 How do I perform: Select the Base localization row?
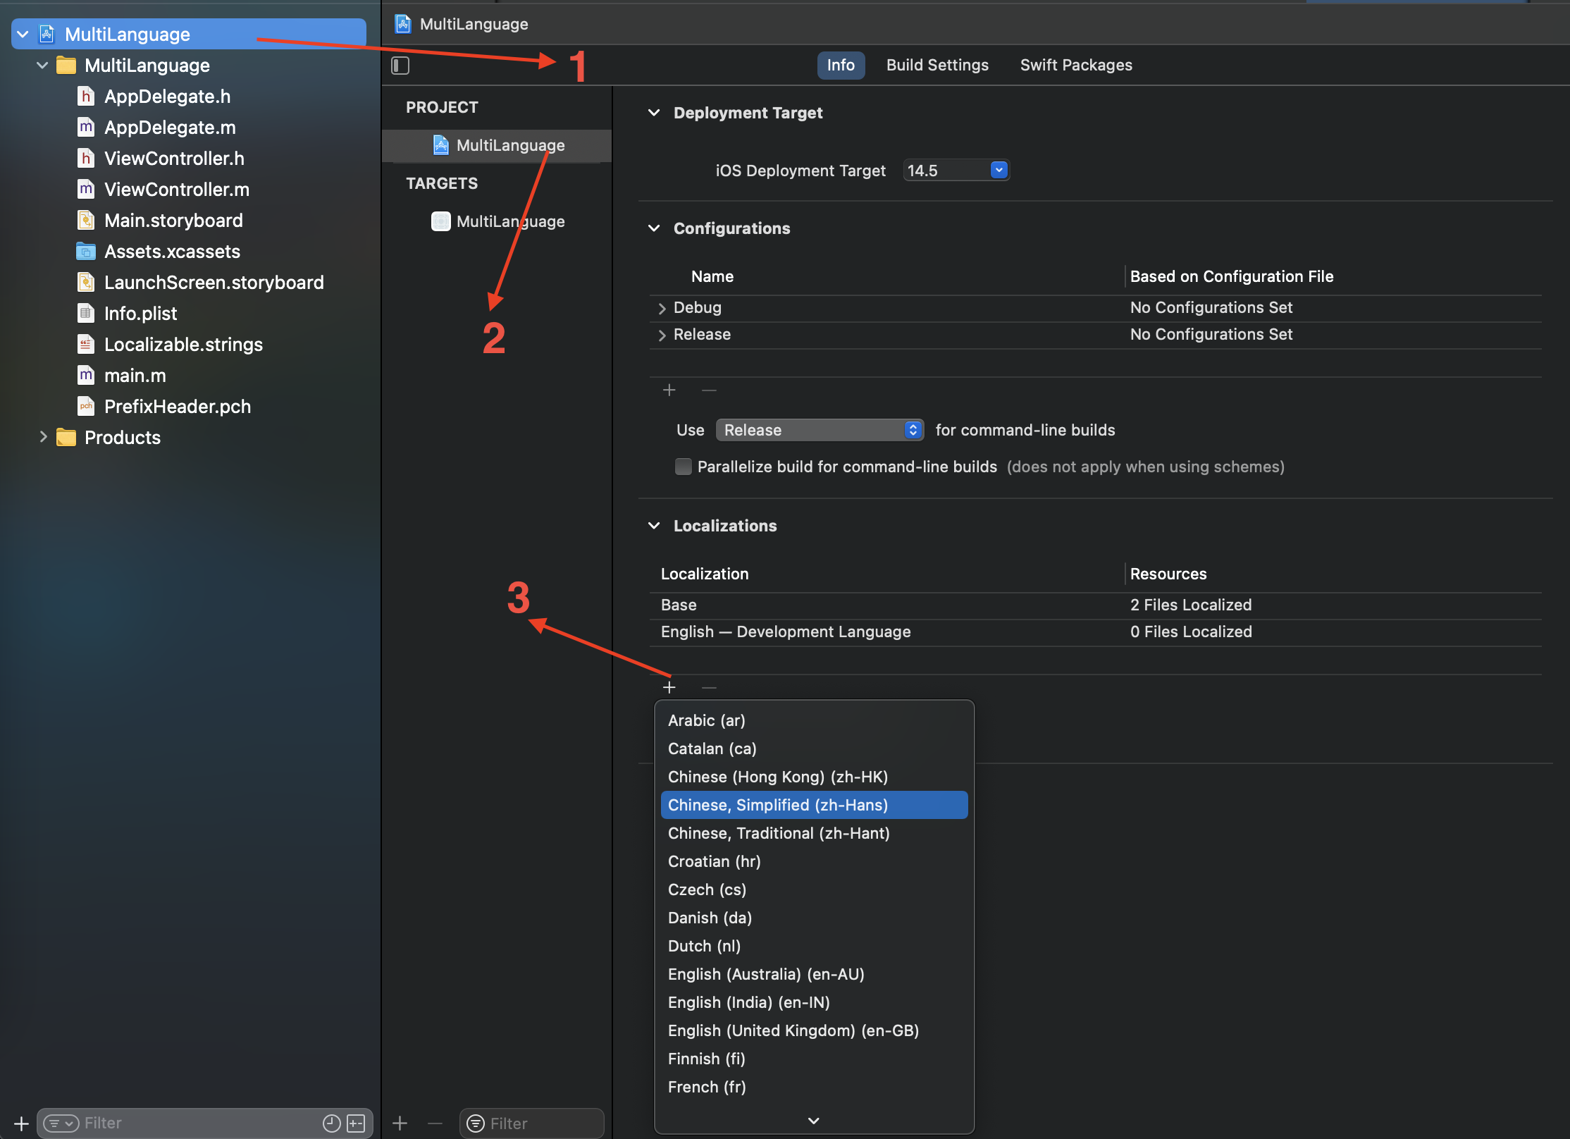coord(1095,605)
